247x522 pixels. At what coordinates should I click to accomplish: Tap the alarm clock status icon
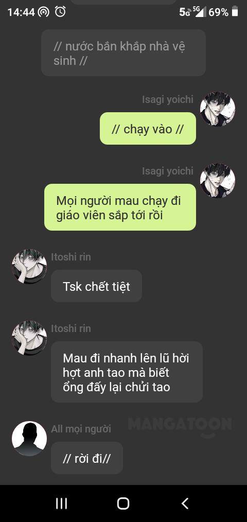pyautogui.click(x=60, y=12)
